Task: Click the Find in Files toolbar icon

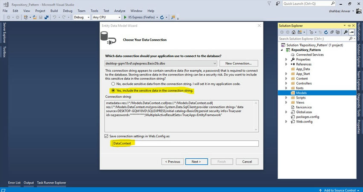Action: (x=173, y=17)
